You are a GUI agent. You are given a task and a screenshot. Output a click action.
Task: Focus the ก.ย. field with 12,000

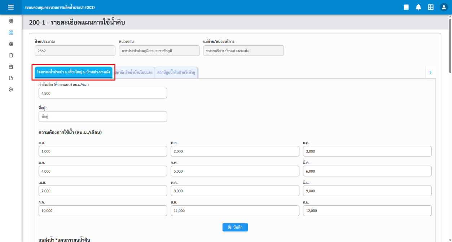pyautogui.click(x=367, y=211)
